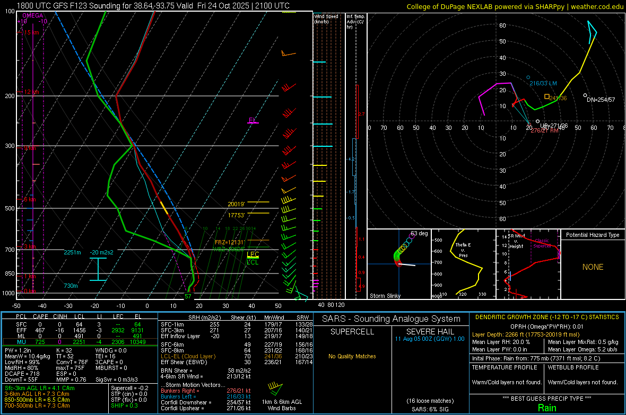The width and height of the screenshot is (626, 415).
Task: Click the 2251m effective inflow top label
Action: [72, 252]
